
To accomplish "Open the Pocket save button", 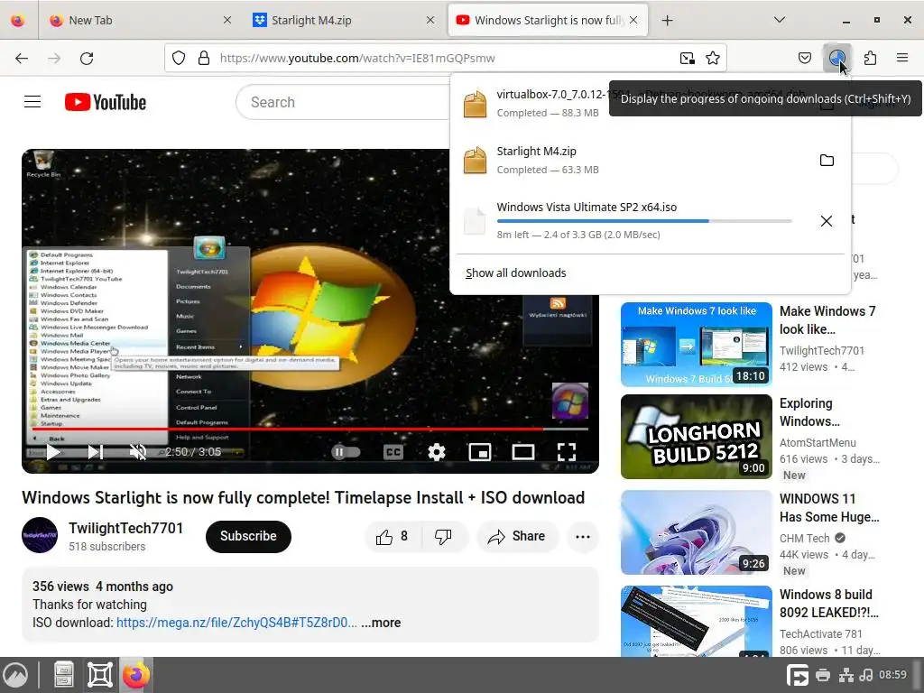I will (805, 58).
